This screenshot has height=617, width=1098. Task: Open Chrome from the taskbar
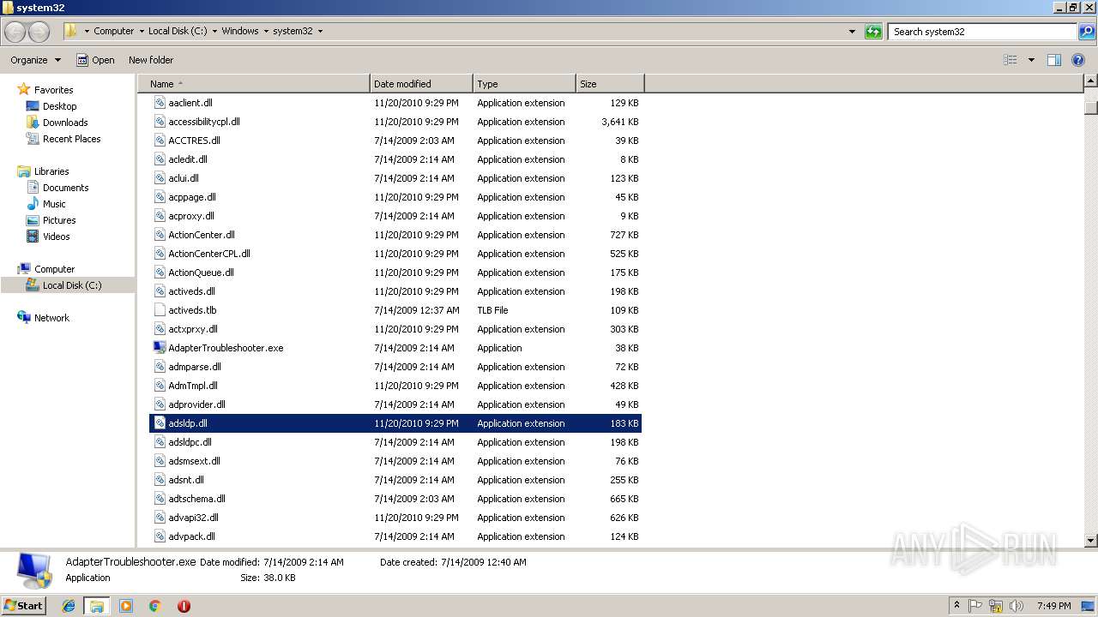[154, 606]
